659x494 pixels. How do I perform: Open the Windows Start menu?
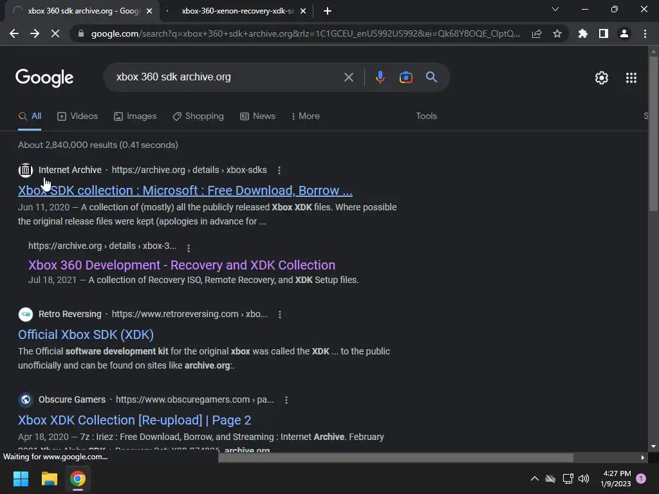tap(21, 479)
